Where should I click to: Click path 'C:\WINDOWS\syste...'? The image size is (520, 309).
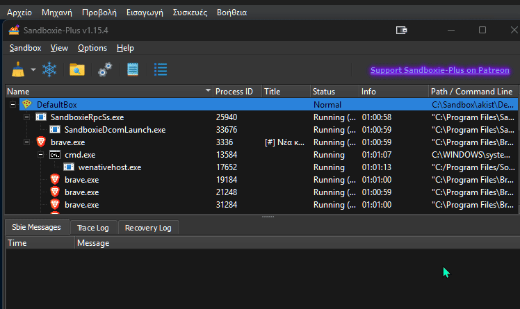tap(471, 155)
